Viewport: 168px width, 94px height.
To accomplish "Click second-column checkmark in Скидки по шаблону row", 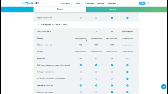I will (96, 85).
